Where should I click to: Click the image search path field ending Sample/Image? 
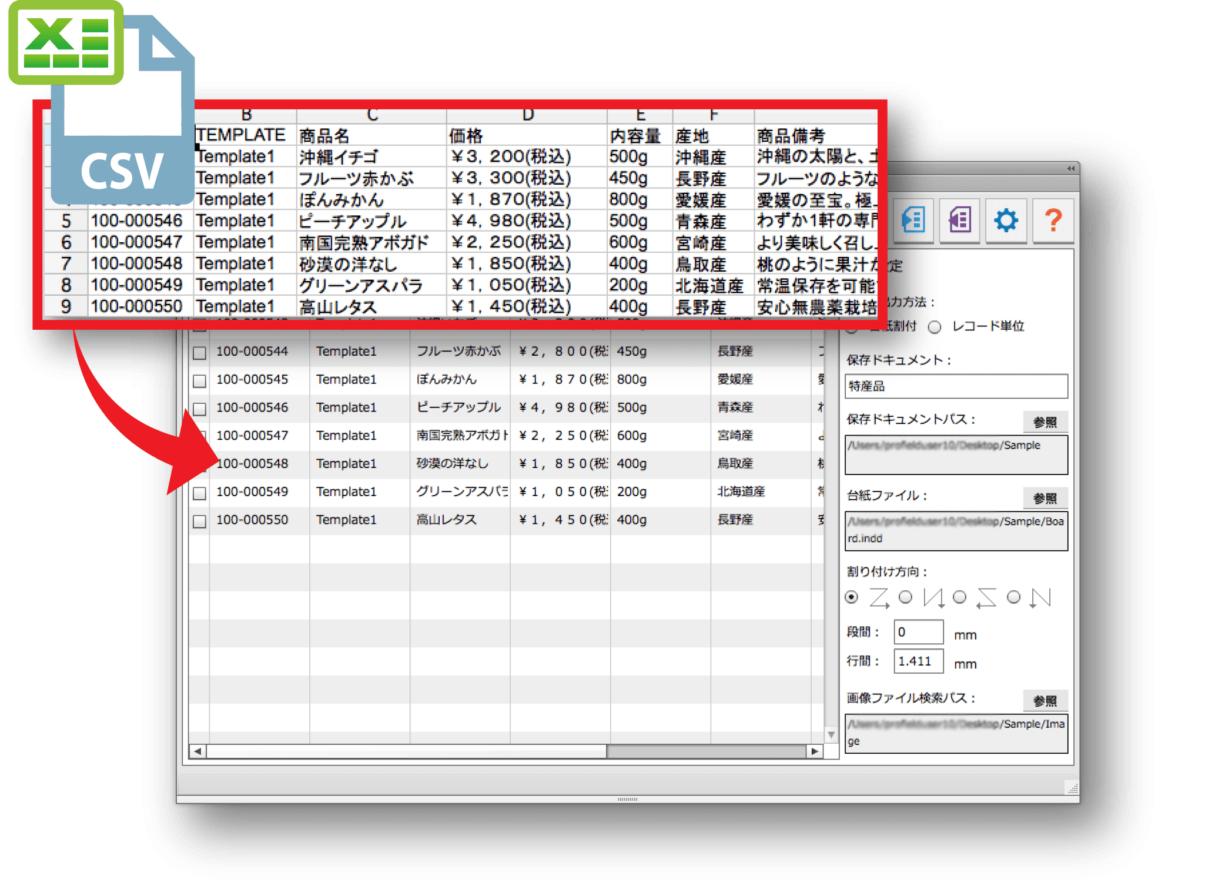[956, 733]
